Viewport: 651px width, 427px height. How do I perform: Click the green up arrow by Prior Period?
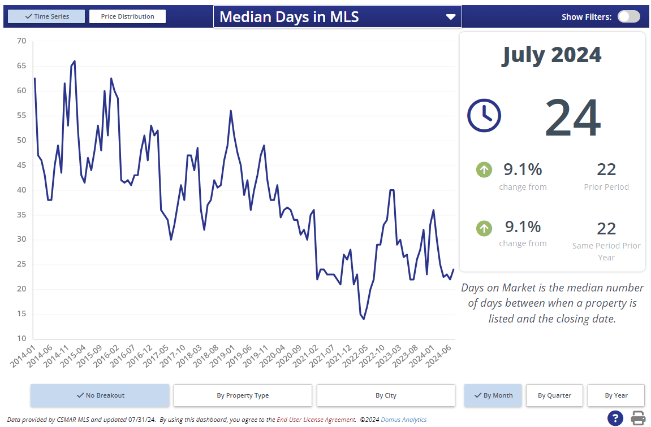pyautogui.click(x=484, y=169)
